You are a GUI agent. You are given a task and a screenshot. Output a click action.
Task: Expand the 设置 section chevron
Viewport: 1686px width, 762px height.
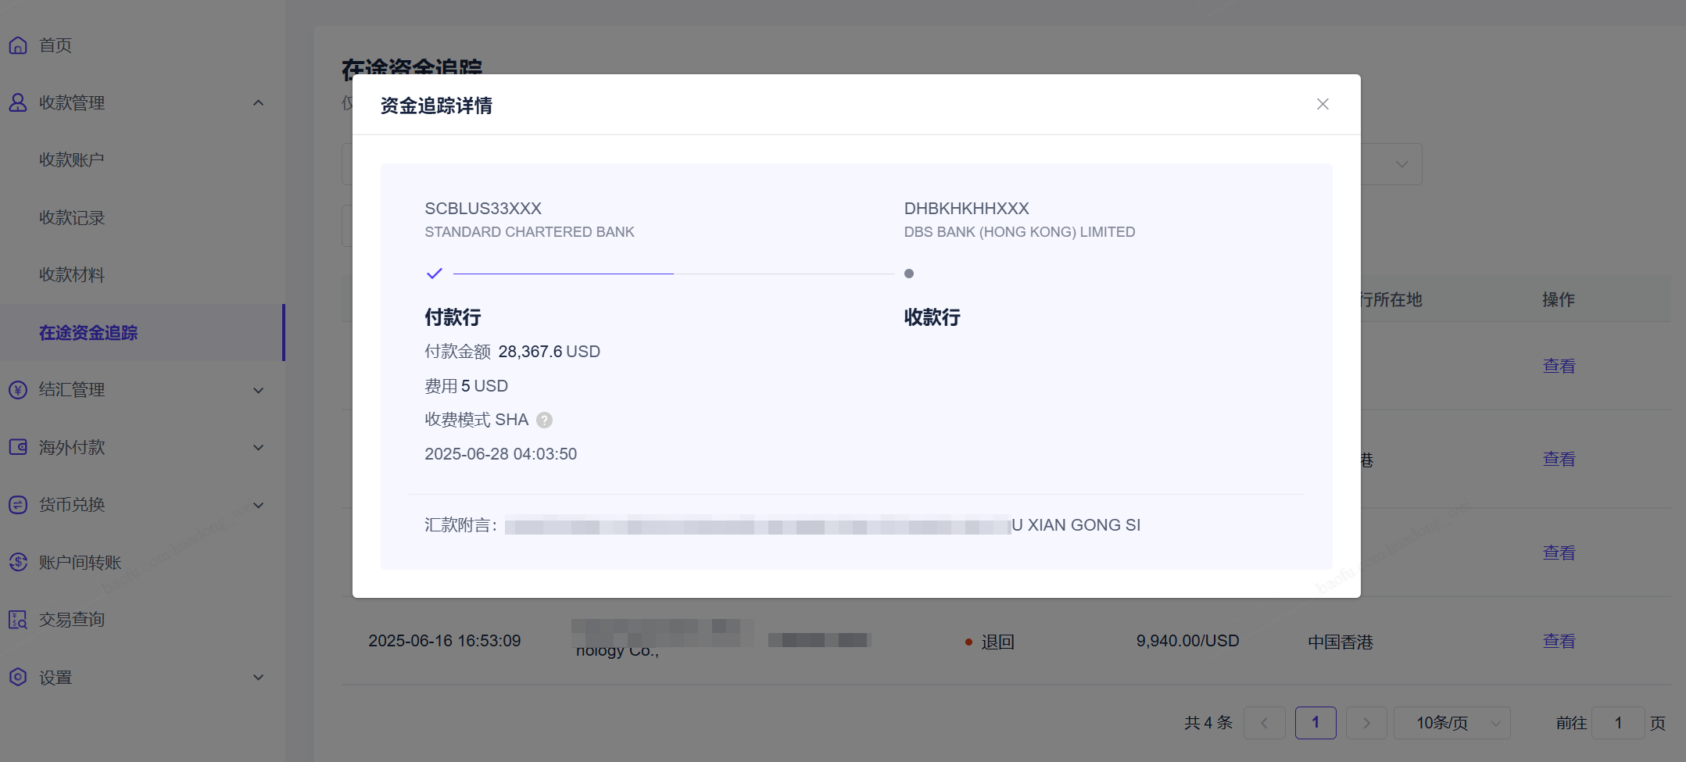[x=259, y=677]
